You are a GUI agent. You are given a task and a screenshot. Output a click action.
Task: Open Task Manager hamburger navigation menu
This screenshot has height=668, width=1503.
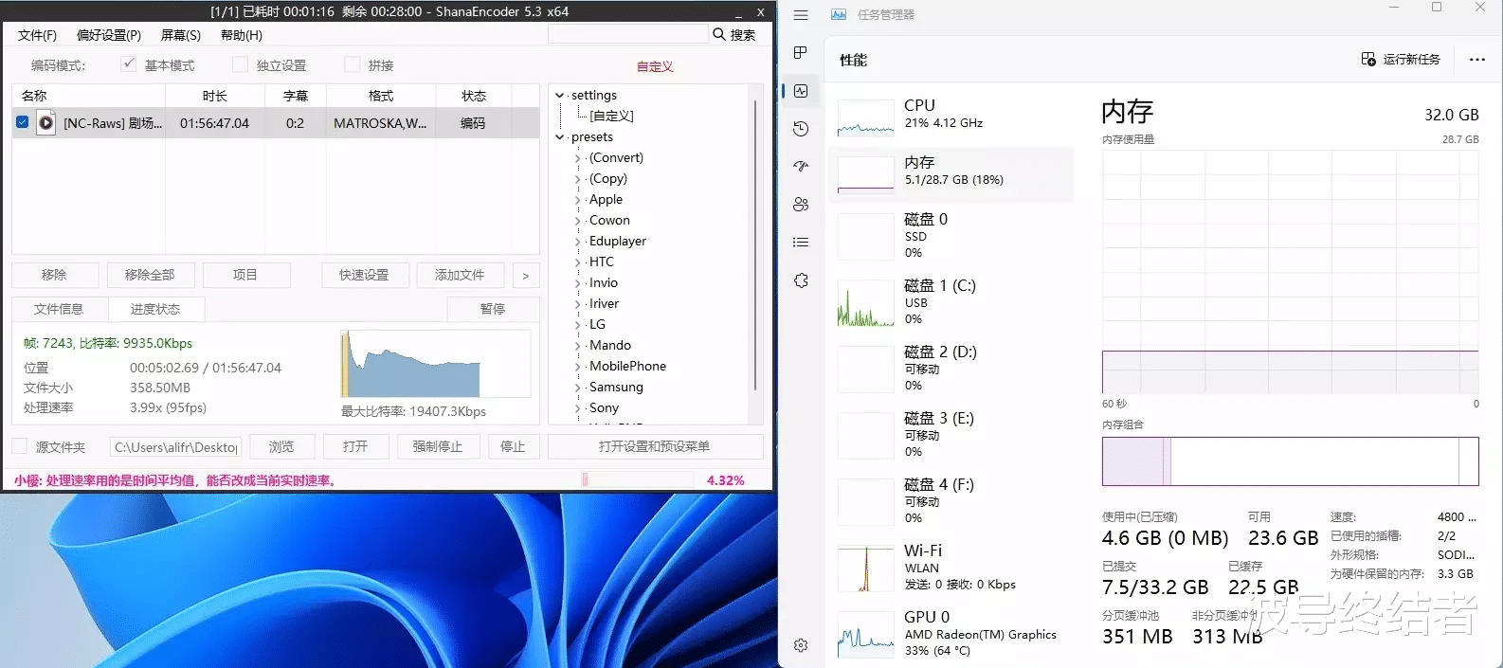click(801, 15)
